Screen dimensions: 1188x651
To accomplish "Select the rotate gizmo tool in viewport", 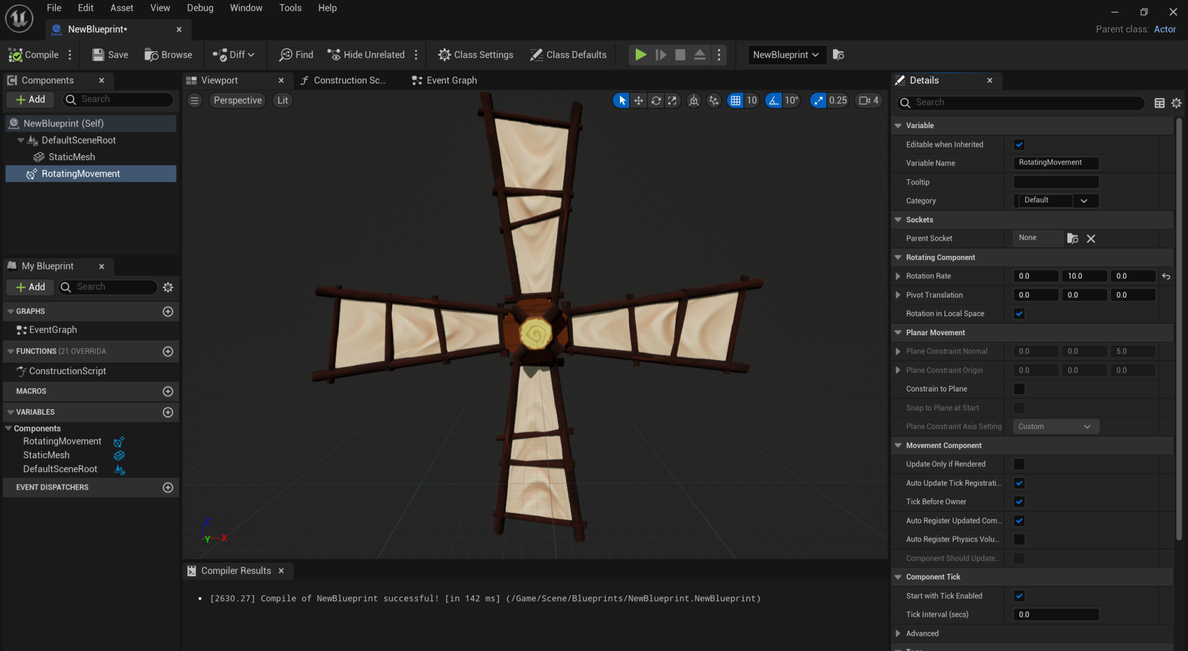I will coord(655,100).
